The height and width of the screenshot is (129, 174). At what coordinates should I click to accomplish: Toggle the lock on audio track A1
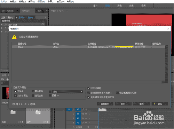73,114
